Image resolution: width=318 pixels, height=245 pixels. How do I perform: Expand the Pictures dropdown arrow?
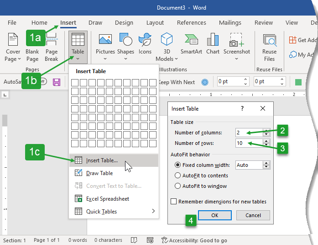pyautogui.click(x=105, y=59)
